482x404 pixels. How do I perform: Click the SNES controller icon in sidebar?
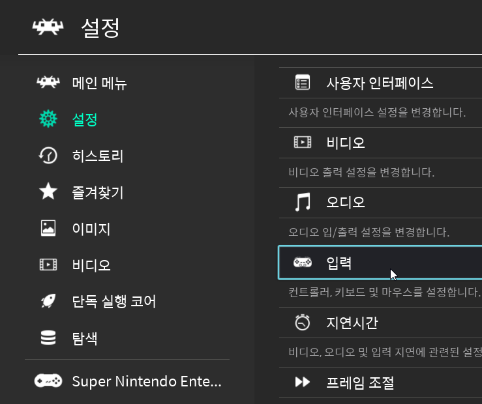[x=48, y=381]
